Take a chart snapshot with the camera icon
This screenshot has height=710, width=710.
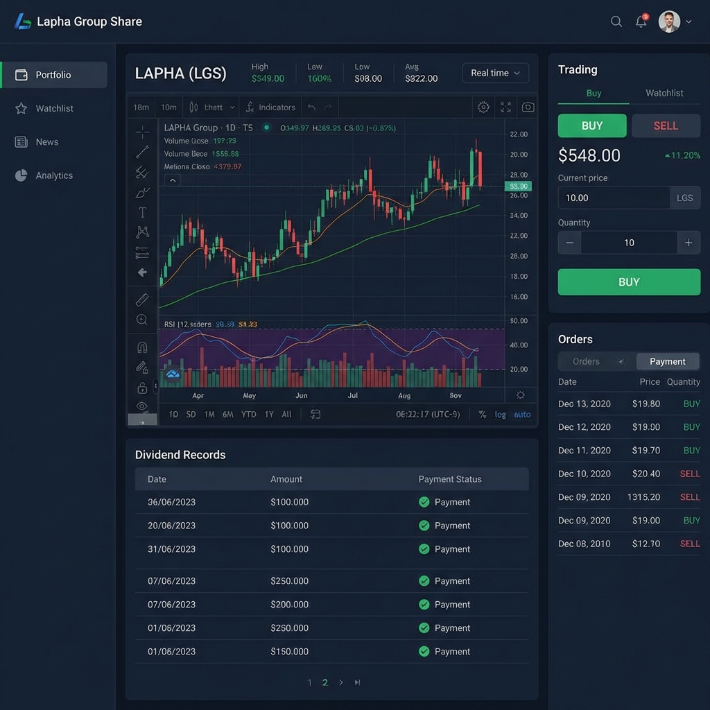point(528,107)
